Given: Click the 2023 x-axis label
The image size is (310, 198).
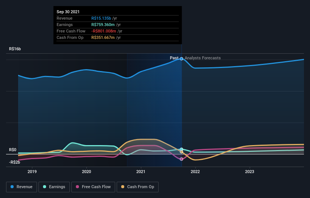Looking at the screenshot, I should click(x=250, y=172).
